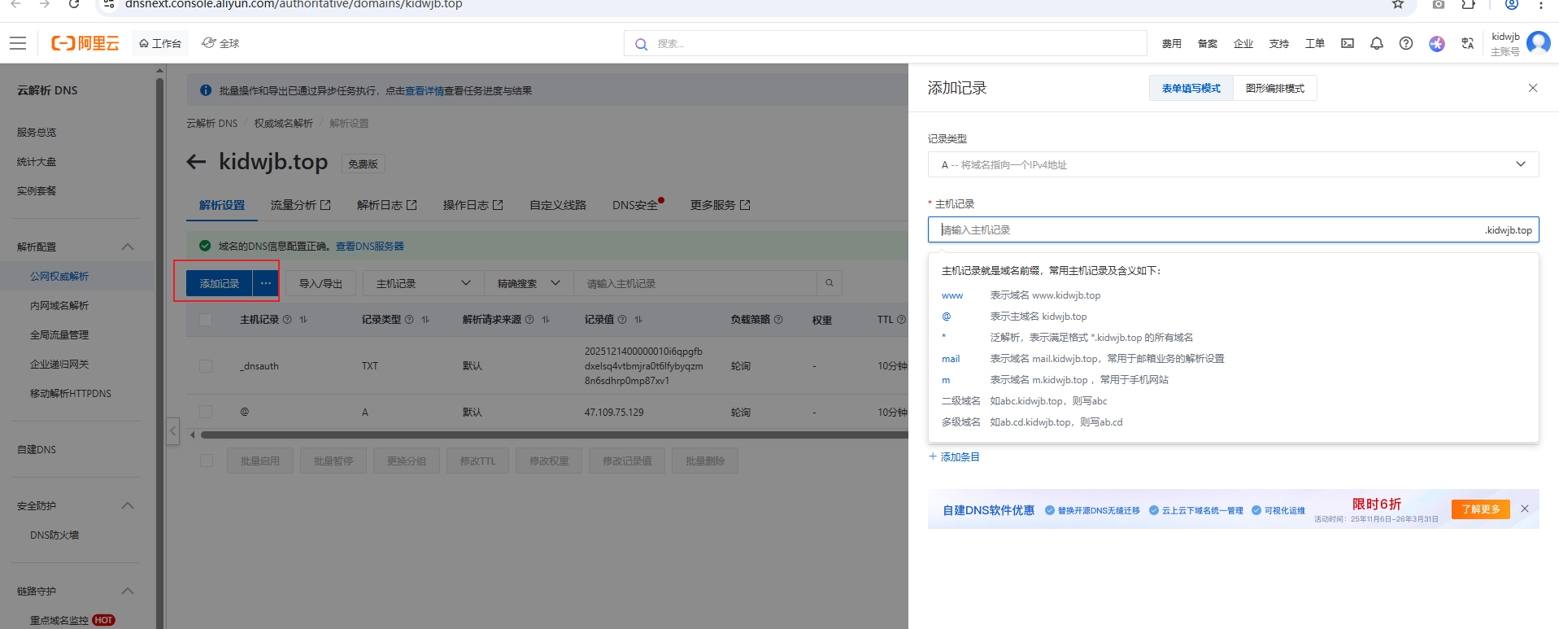The image size is (1559, 629).
Task: Launch the Cloud Shell terminal icon
Action: (1348, 43)
